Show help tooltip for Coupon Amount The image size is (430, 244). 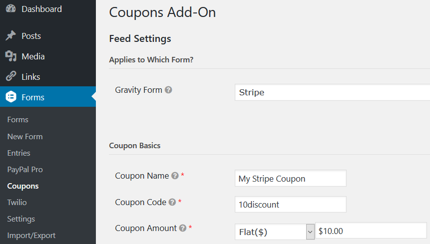tap(183, 228)
